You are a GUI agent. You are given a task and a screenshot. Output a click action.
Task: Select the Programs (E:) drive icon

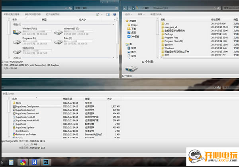click(x=17, y=42)
